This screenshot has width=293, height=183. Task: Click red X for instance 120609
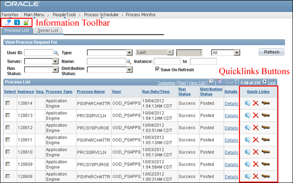point(255,164)
